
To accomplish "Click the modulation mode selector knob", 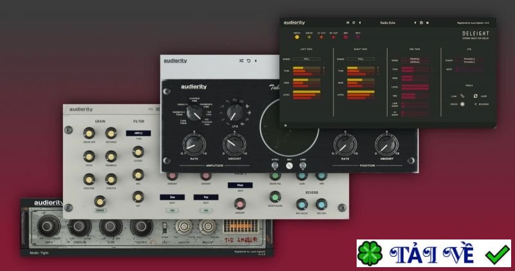I will [195, 113].
